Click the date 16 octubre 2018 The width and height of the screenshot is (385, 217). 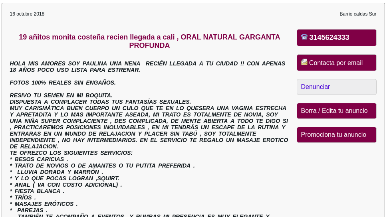point(27,14)
